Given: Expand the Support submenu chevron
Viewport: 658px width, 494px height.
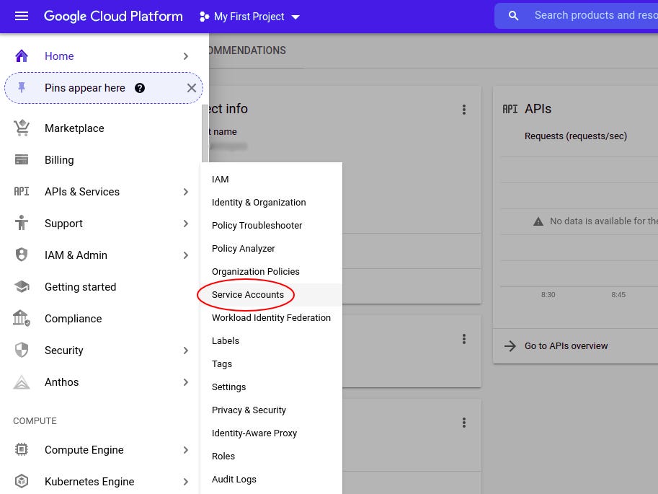Looking at the screenshot, I should [185, 224].
